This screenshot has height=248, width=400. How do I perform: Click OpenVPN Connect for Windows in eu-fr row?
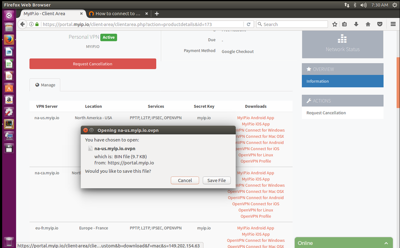click(256, 240)
